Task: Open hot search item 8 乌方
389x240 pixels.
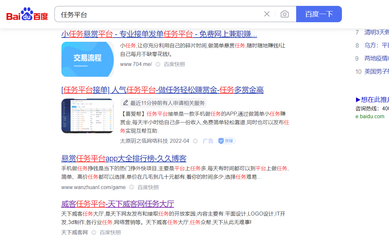Action: [376, 45]
